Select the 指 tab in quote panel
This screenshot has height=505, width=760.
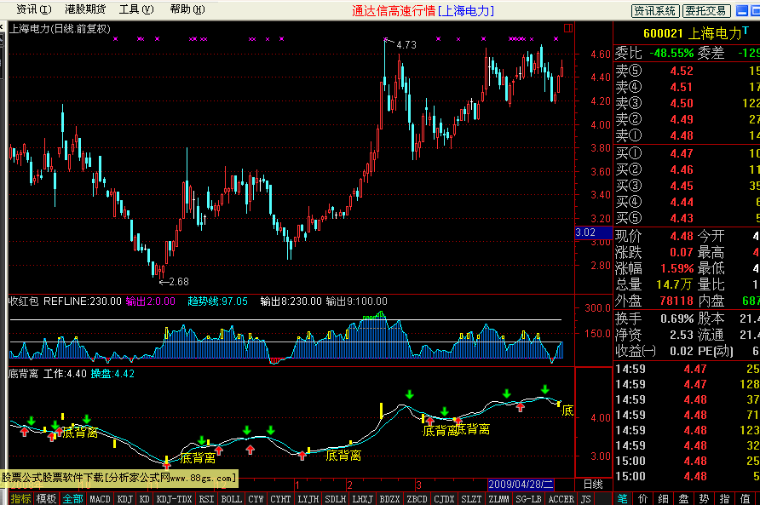[x=724, y=499]
